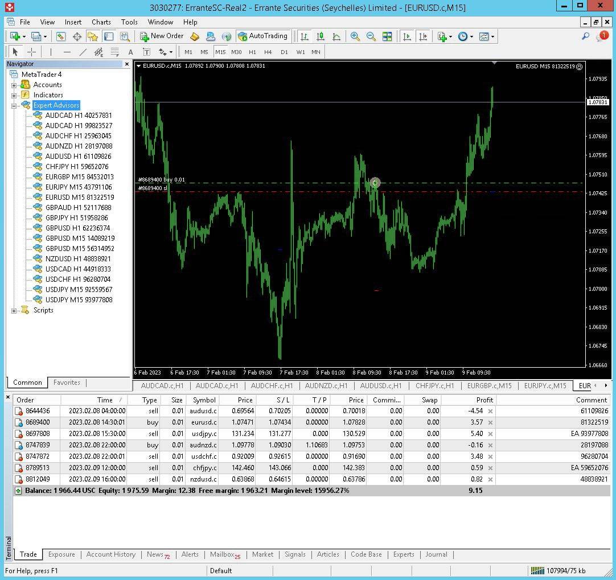Open chat notifications icon with red badge
This screenshot has height=580, width=616.
(x=602, y=36)
